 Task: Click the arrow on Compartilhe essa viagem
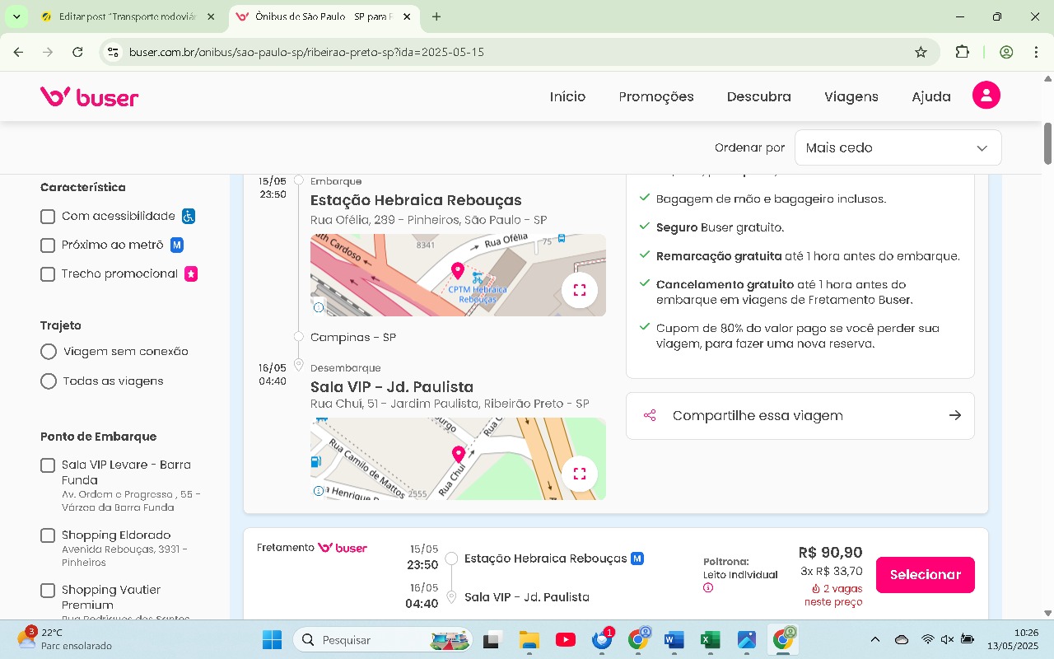point(954,415)
